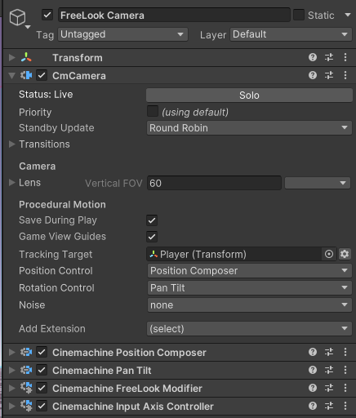Click the Status: Live text
The height and width of the screenshot is (418, 356).
click(x=46, y=95)
